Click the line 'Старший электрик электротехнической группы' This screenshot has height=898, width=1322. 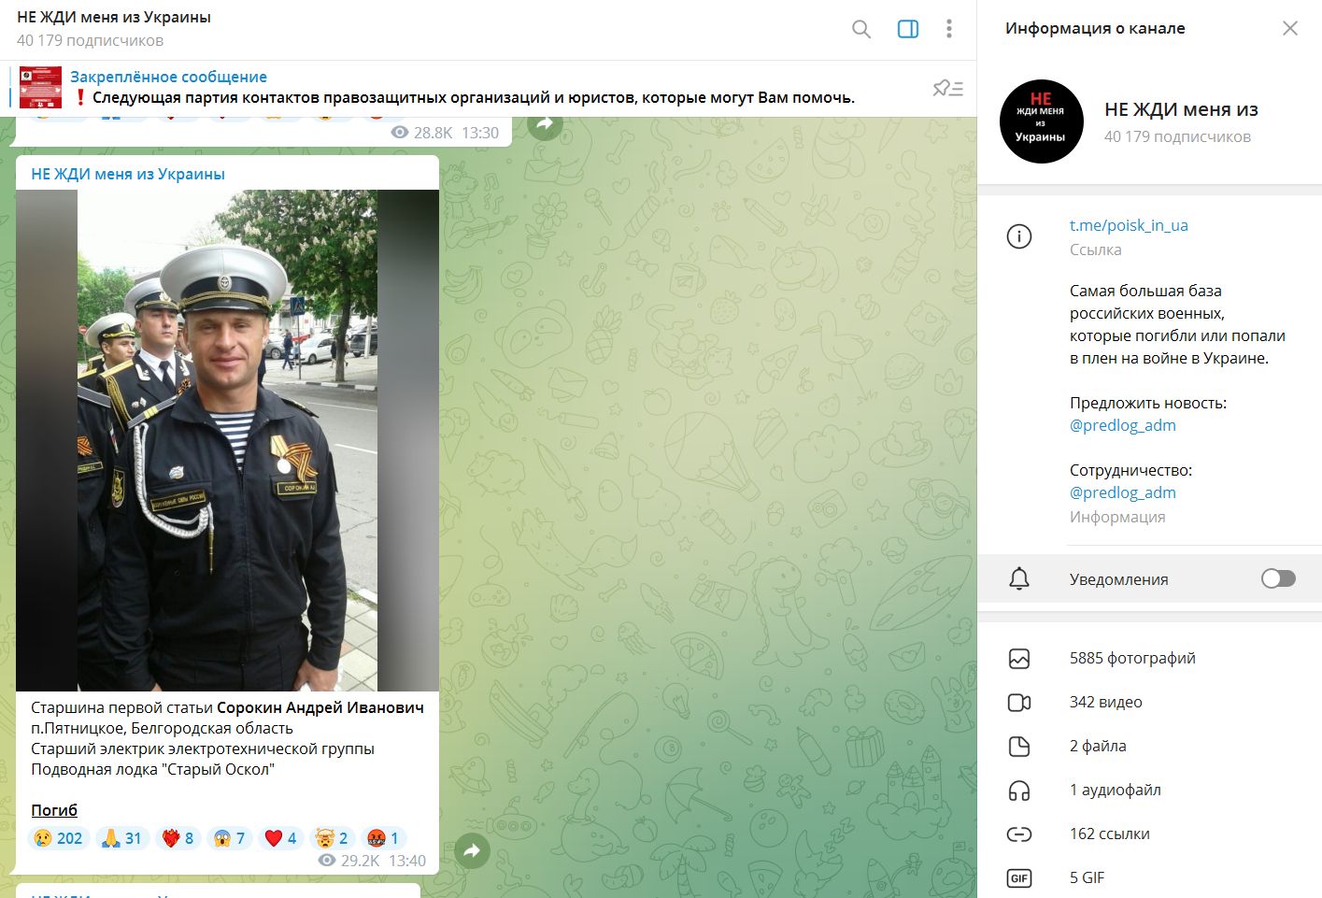[x=203, y=748]
